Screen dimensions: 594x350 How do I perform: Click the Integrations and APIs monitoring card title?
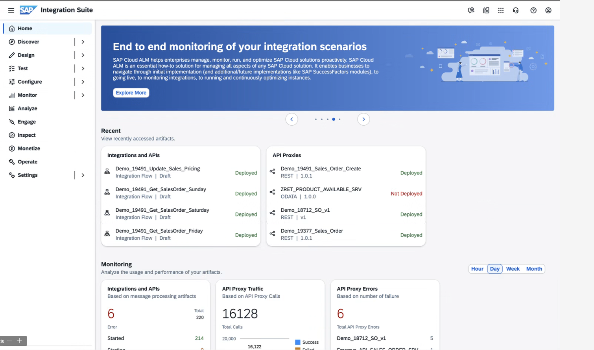[x=133, y=289]
